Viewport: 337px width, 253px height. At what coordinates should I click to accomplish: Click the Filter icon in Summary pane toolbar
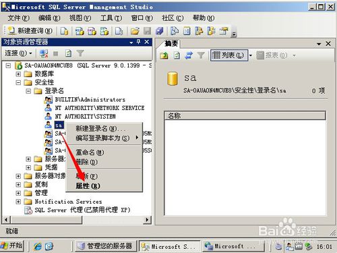pos(201,55)
